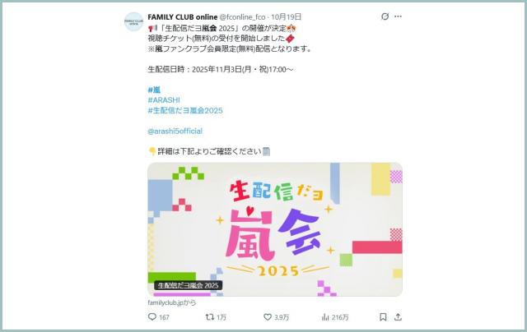Click the 3.9万 like count
Viewport: 527px width, 332px height.
pyautogui.click(x=282, y=317)
